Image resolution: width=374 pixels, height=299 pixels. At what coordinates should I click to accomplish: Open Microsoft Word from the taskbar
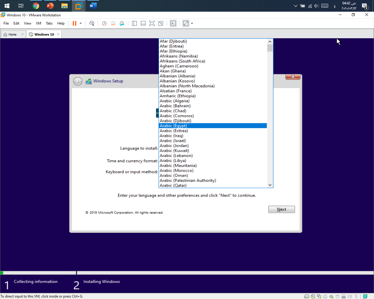pos(93,6)
